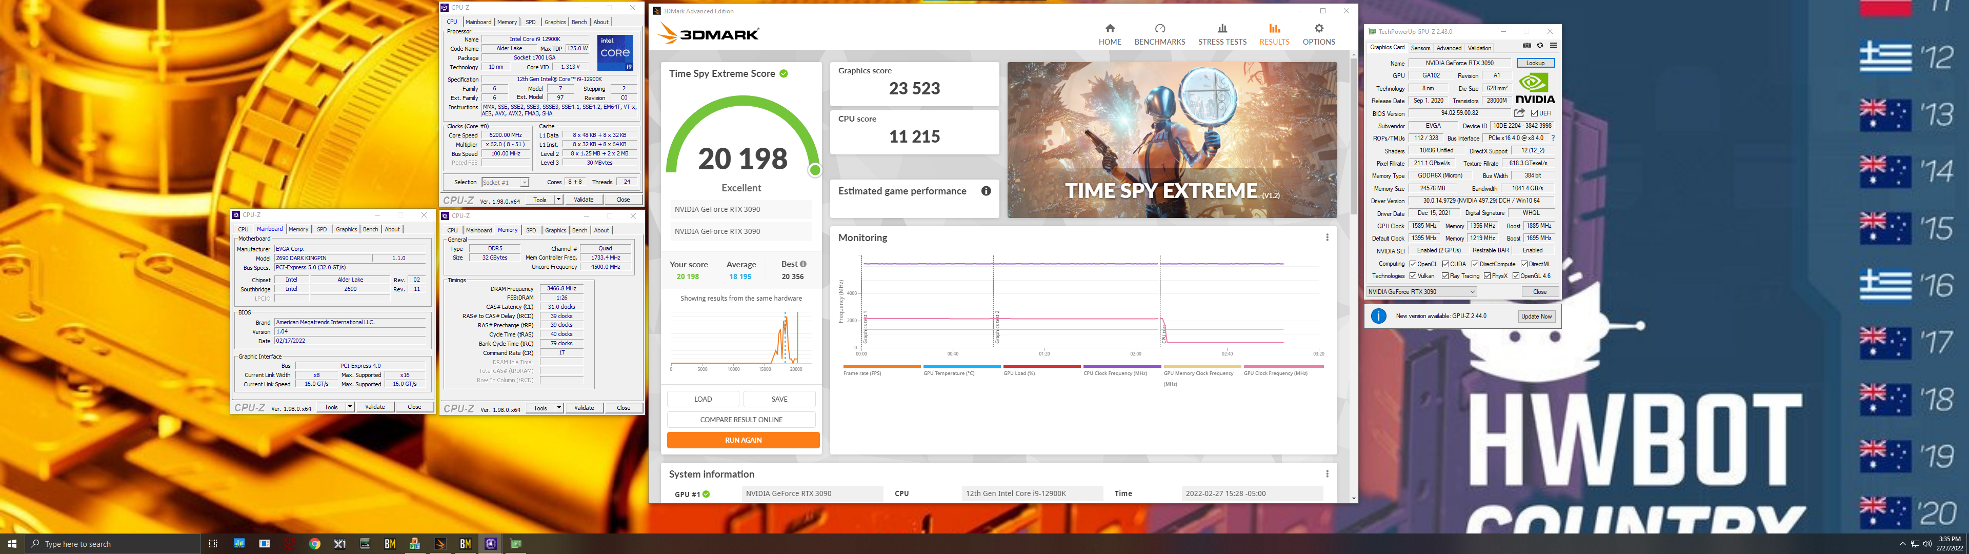Screen dimensions: 1969x554
Task: Expand Tools dropdown arrow in CPU-Z Memory window
Action: click(559, 408)
